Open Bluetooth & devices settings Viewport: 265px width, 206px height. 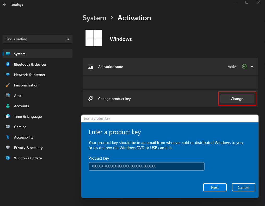38,64
